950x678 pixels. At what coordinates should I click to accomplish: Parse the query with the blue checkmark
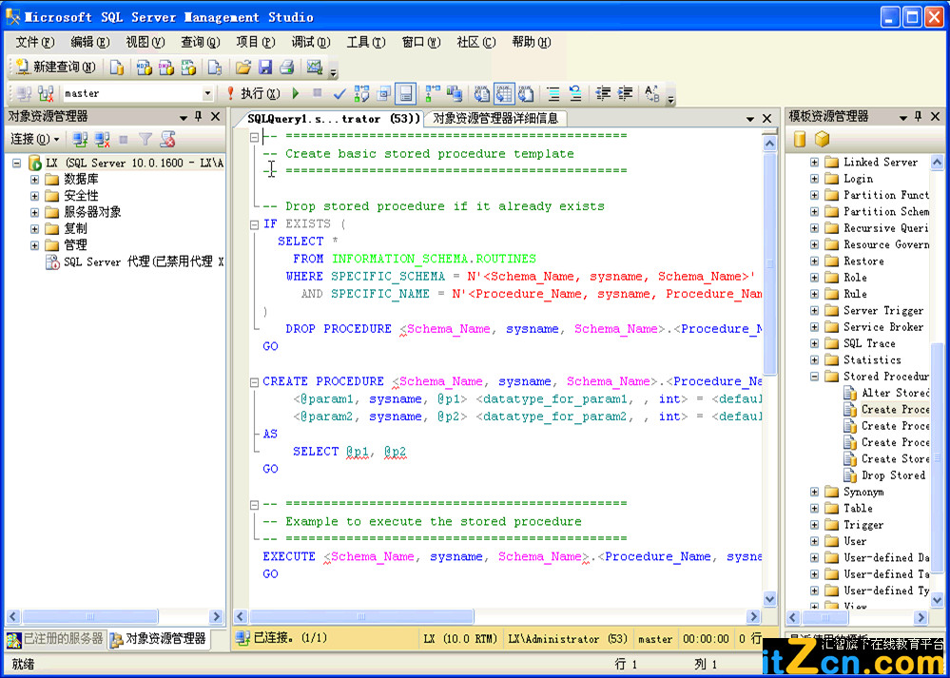point(339,93)
